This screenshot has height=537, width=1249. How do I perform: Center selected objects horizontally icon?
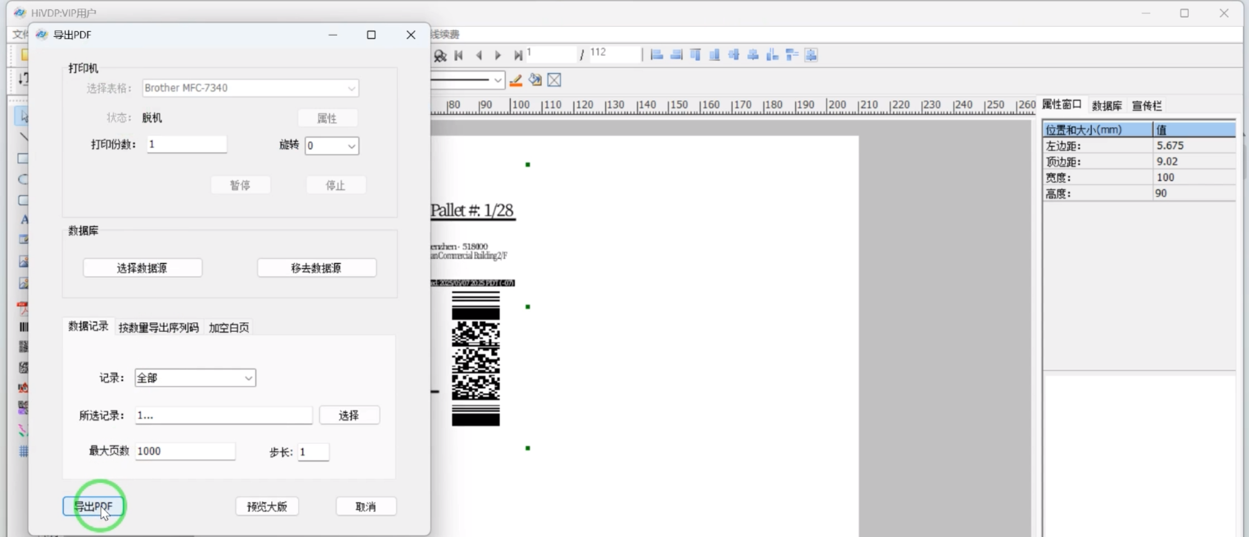click(x=734, y=55)
